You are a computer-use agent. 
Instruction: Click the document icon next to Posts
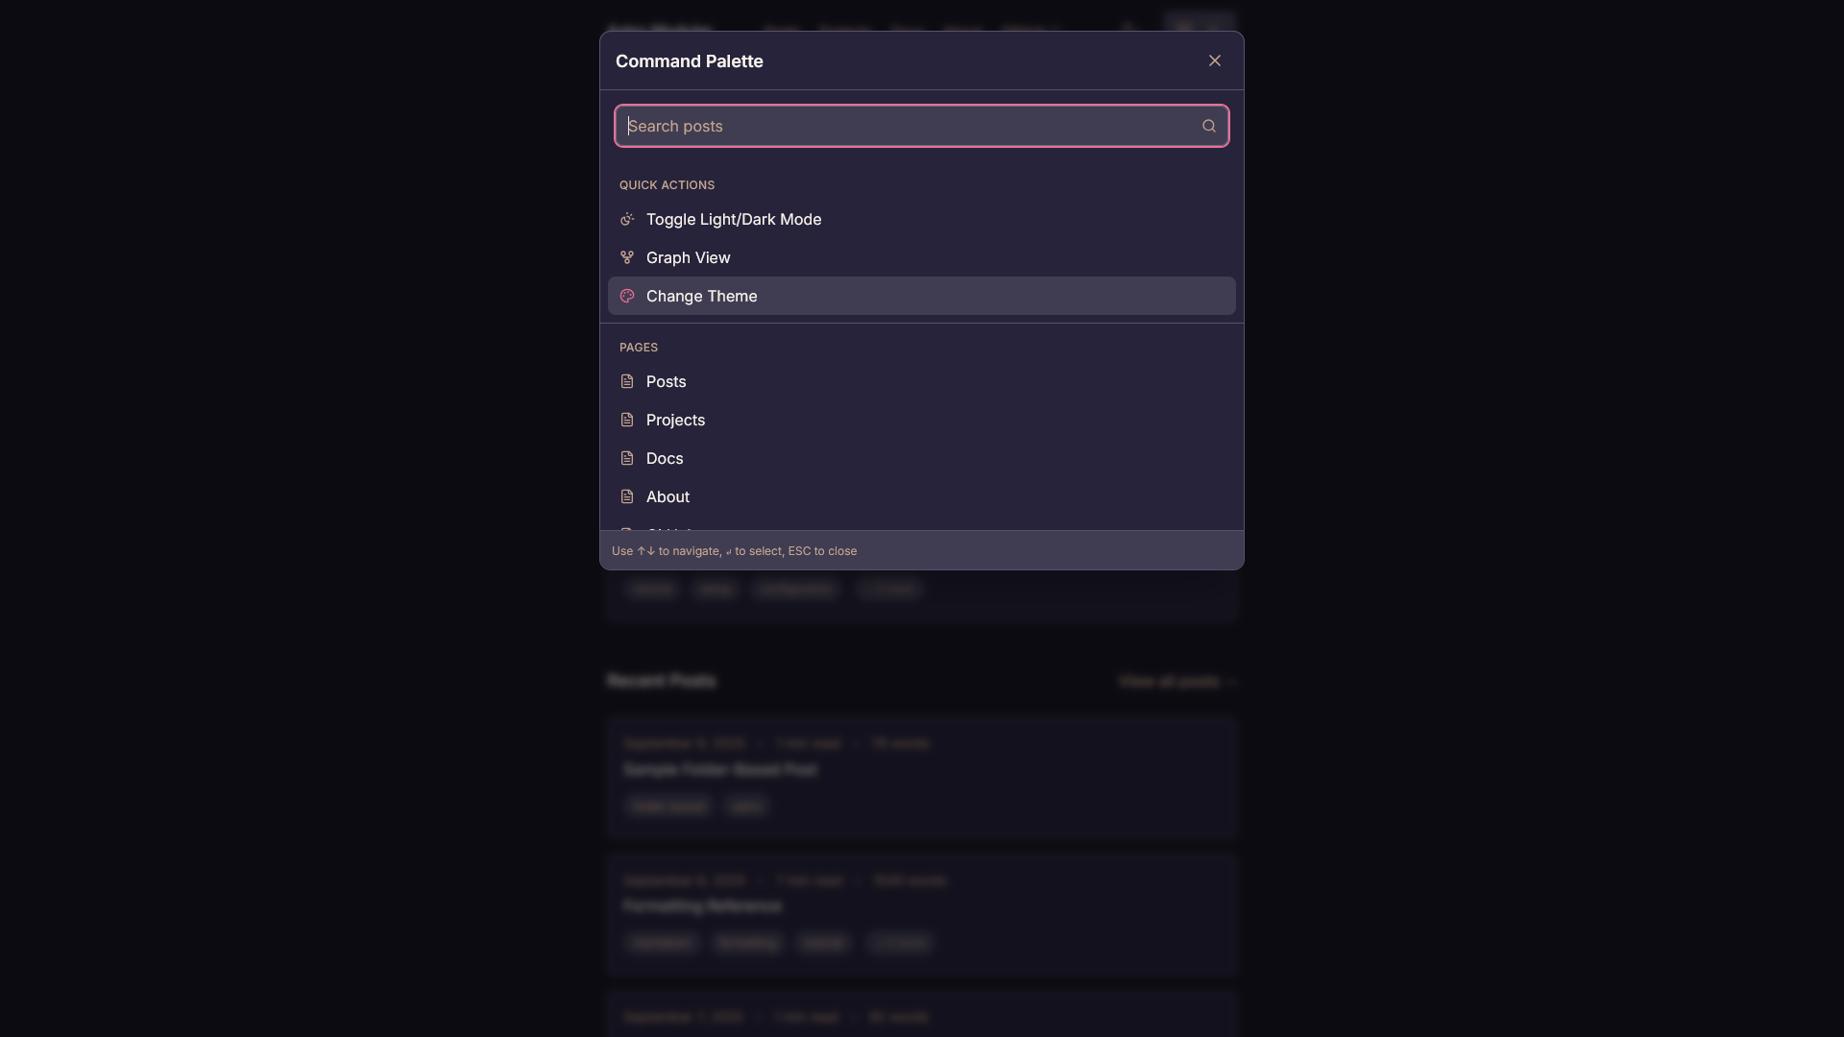click(x=627, y=381)
